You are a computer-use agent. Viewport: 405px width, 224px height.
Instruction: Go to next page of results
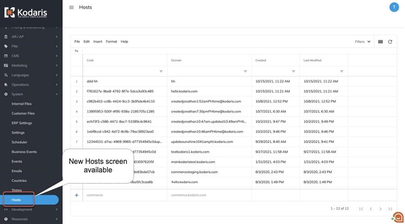pyautogui.click(x=380, y=209)
